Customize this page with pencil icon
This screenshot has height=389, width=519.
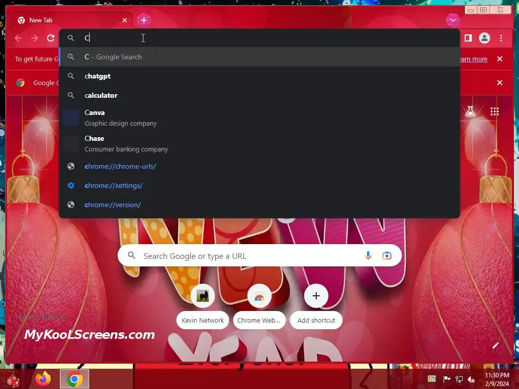click(x=495, y=345)
